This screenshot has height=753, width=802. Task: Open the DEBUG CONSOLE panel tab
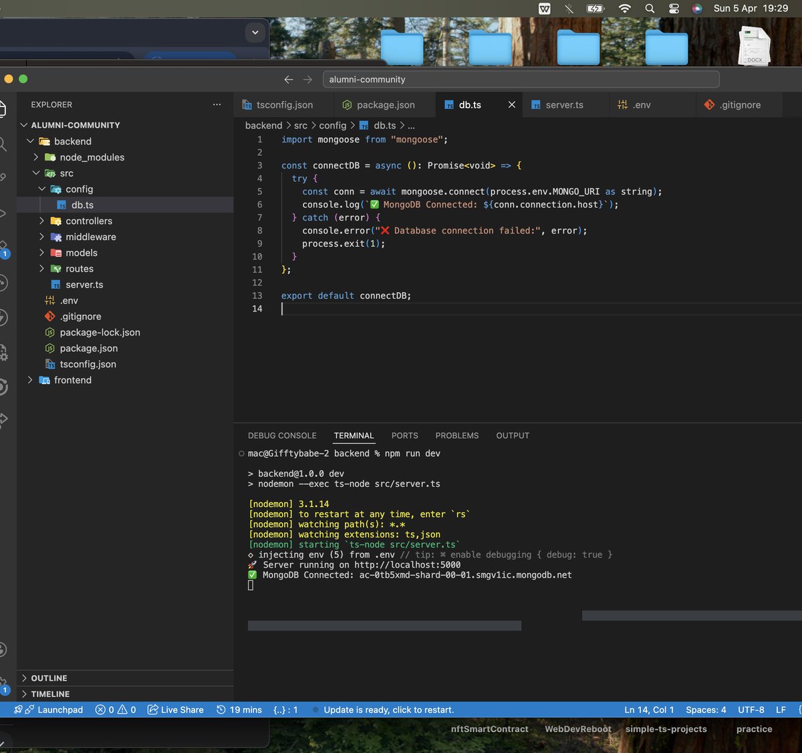point(282,435)
